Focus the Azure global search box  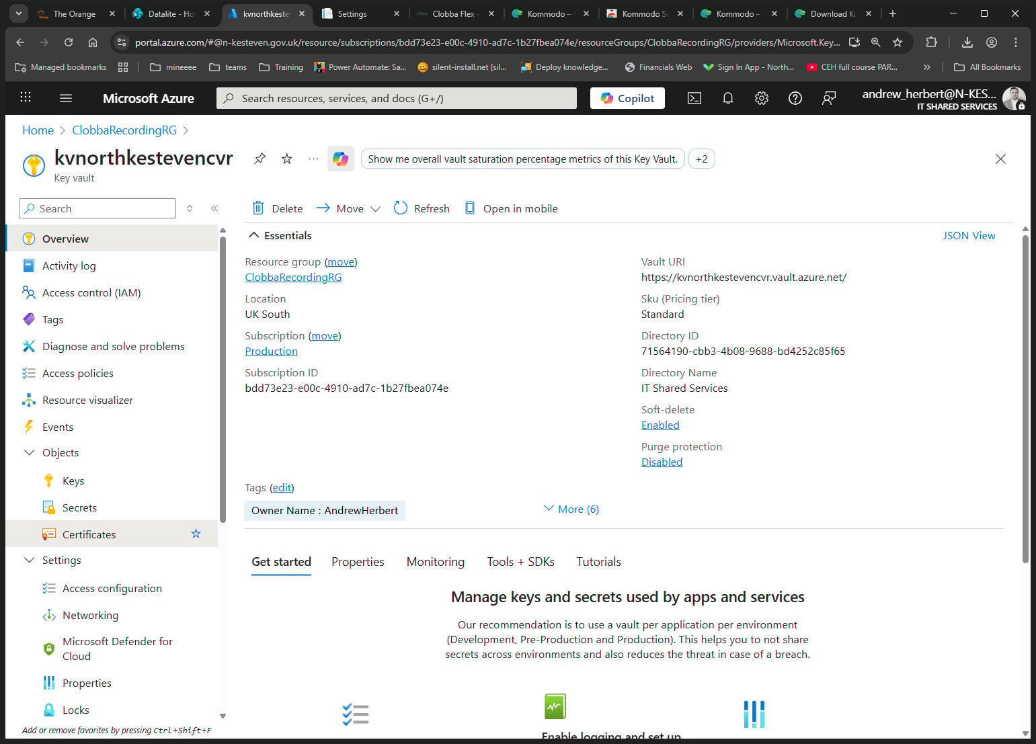(x=397, y=98)
